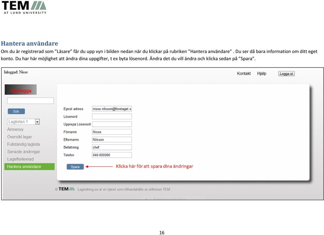Open Översikt lagar in the sidebar
This screenshot has height=235, width=324.
coord(20,137)
